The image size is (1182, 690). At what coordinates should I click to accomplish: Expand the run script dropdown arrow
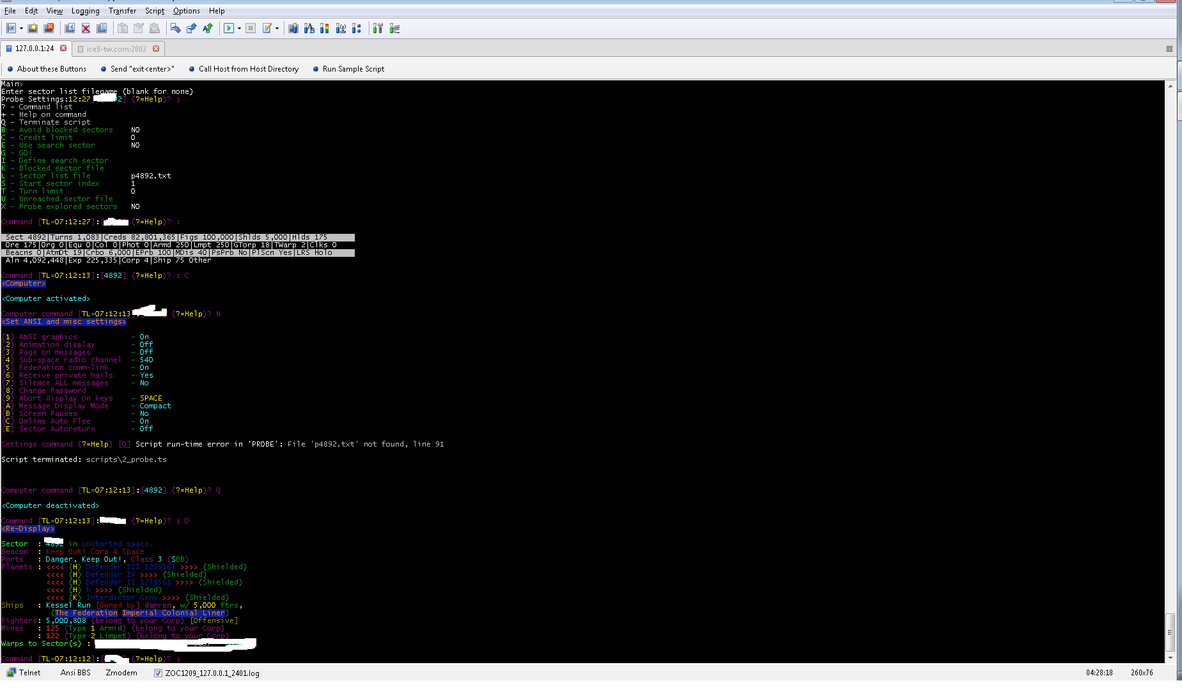[239, 28]
